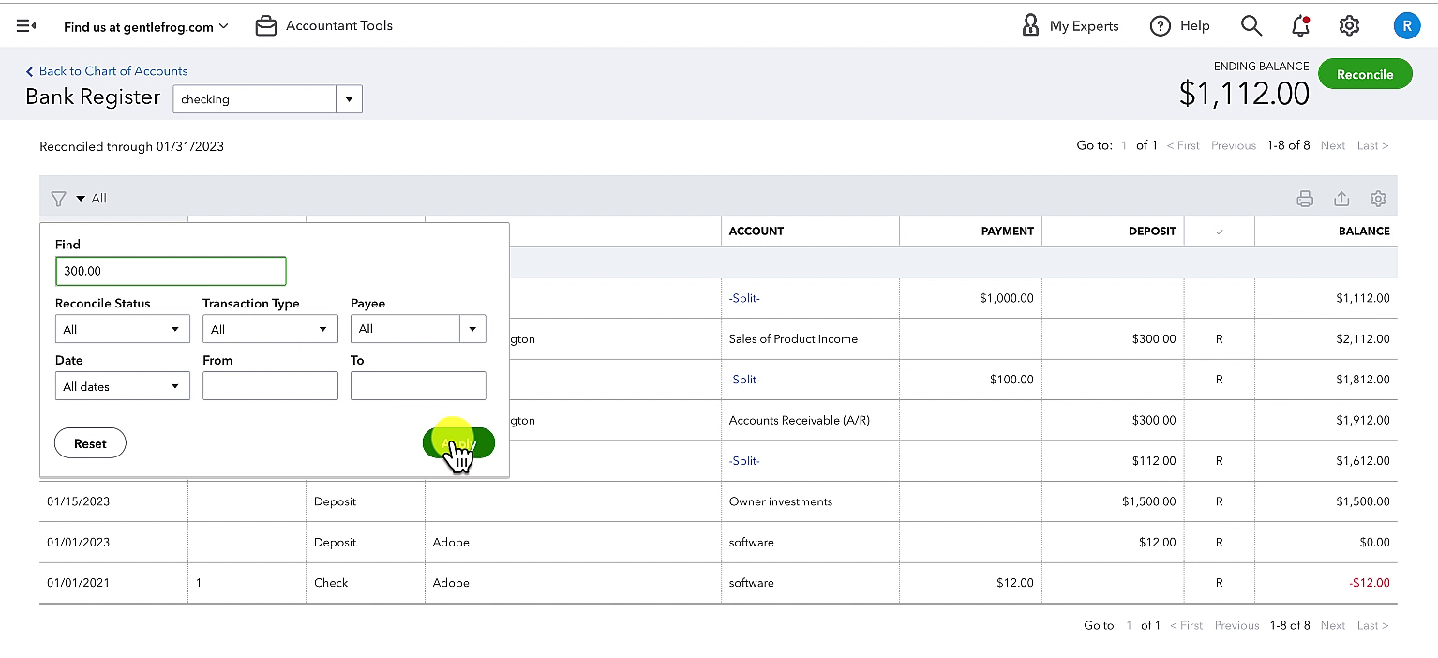Viewport: 1438px width, 658px height.
Task: Open the search magnifier icon
Action: click(1251, 26)
